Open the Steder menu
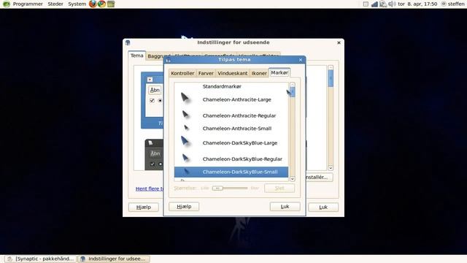 tap(55, 4)
